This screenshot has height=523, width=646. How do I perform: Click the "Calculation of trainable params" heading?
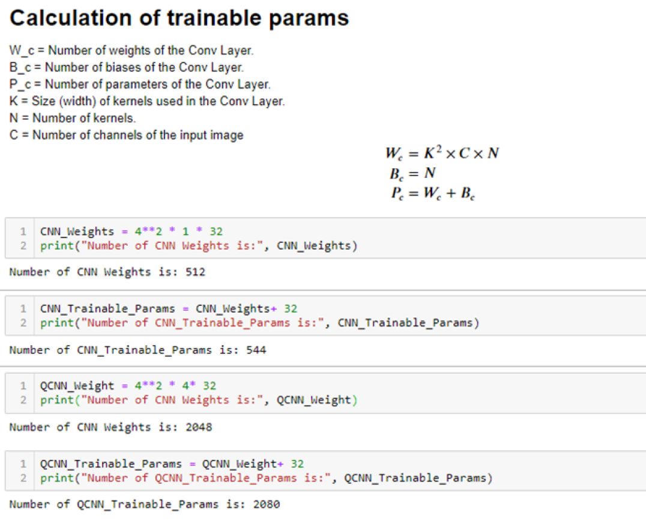pyautogui.click(x=179, y=18)
